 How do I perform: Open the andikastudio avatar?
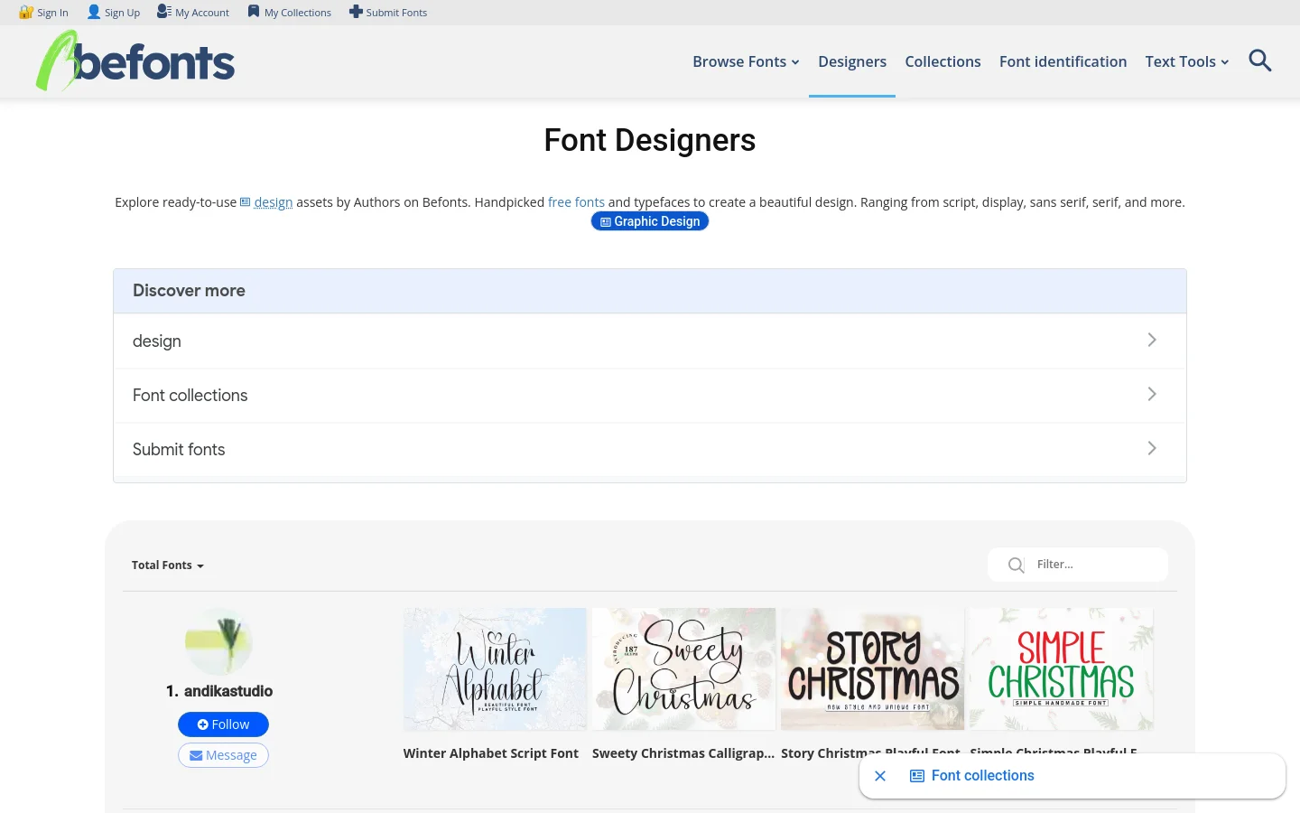click(218, 641)
